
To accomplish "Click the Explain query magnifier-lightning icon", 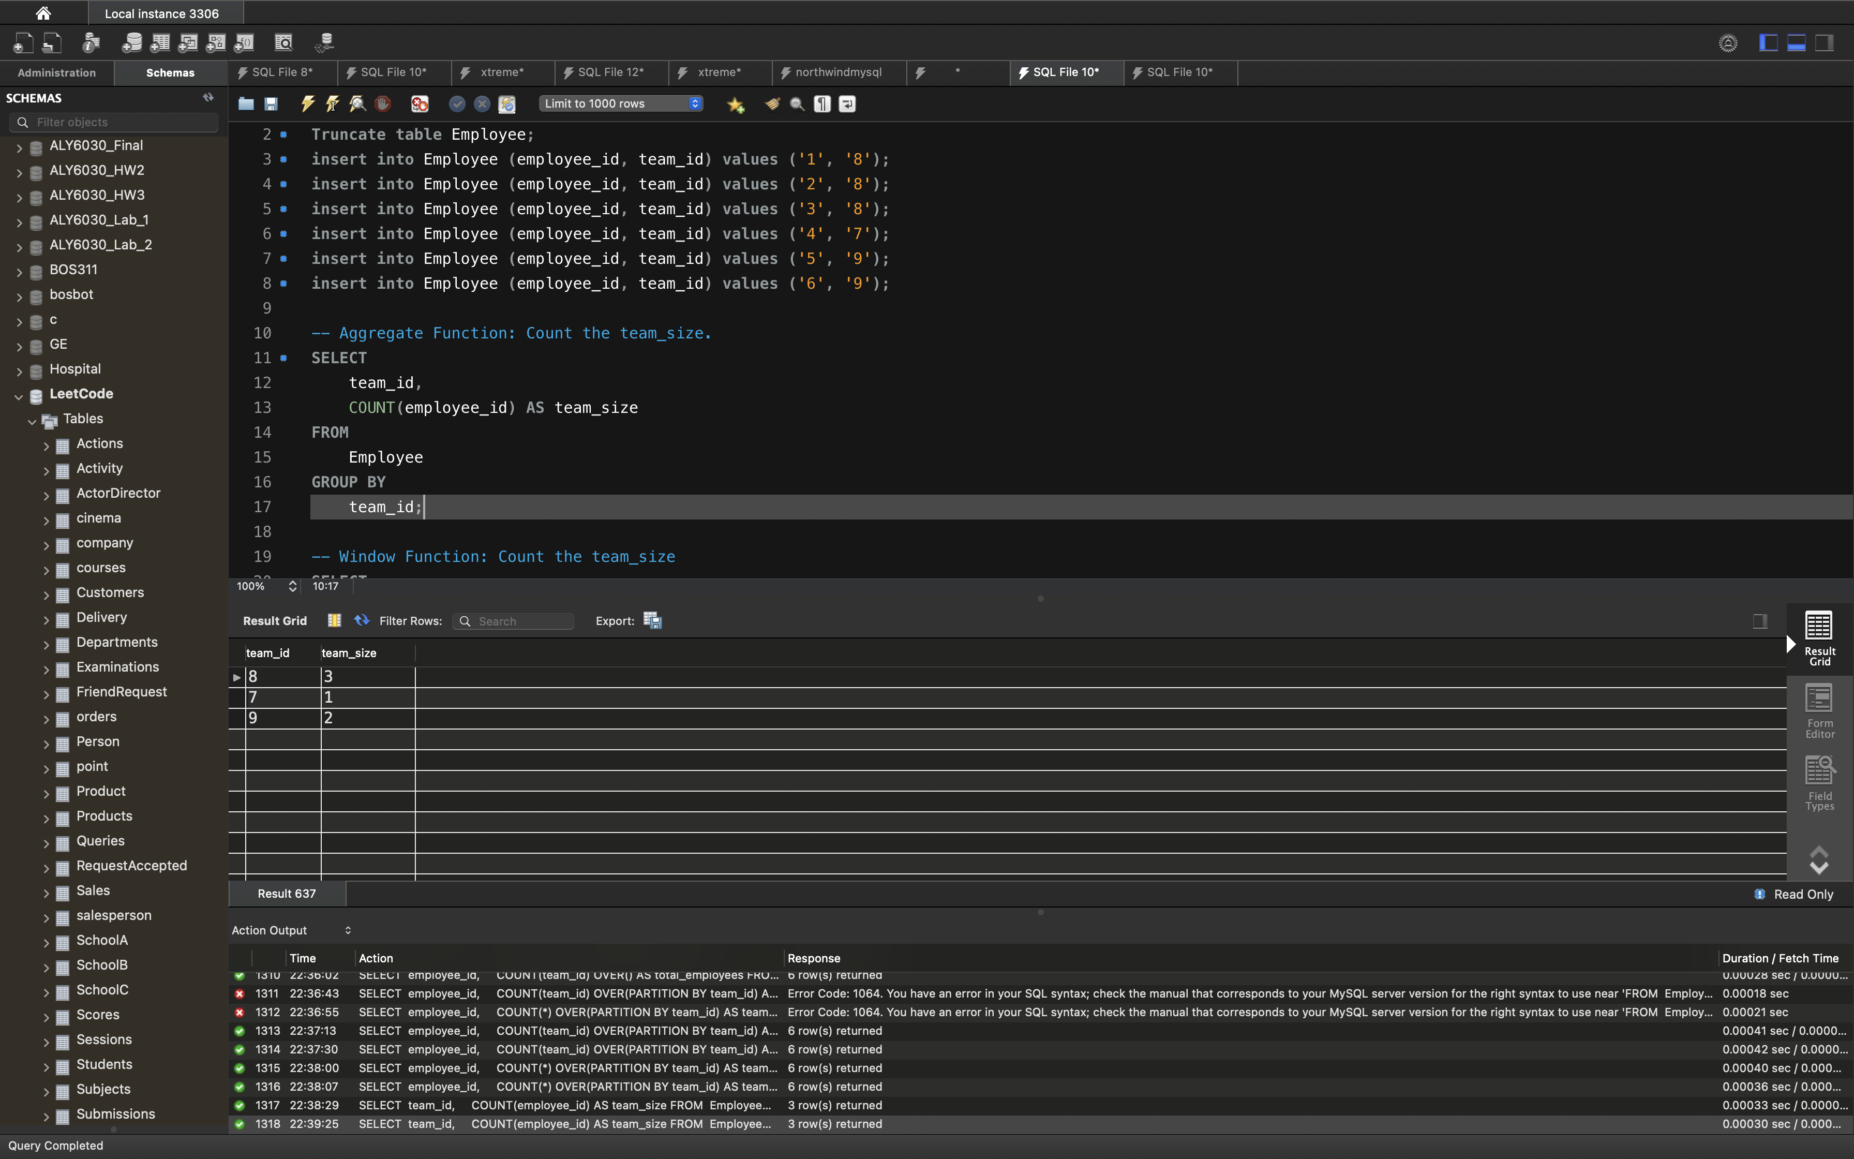I will click(x=358, y=103).
